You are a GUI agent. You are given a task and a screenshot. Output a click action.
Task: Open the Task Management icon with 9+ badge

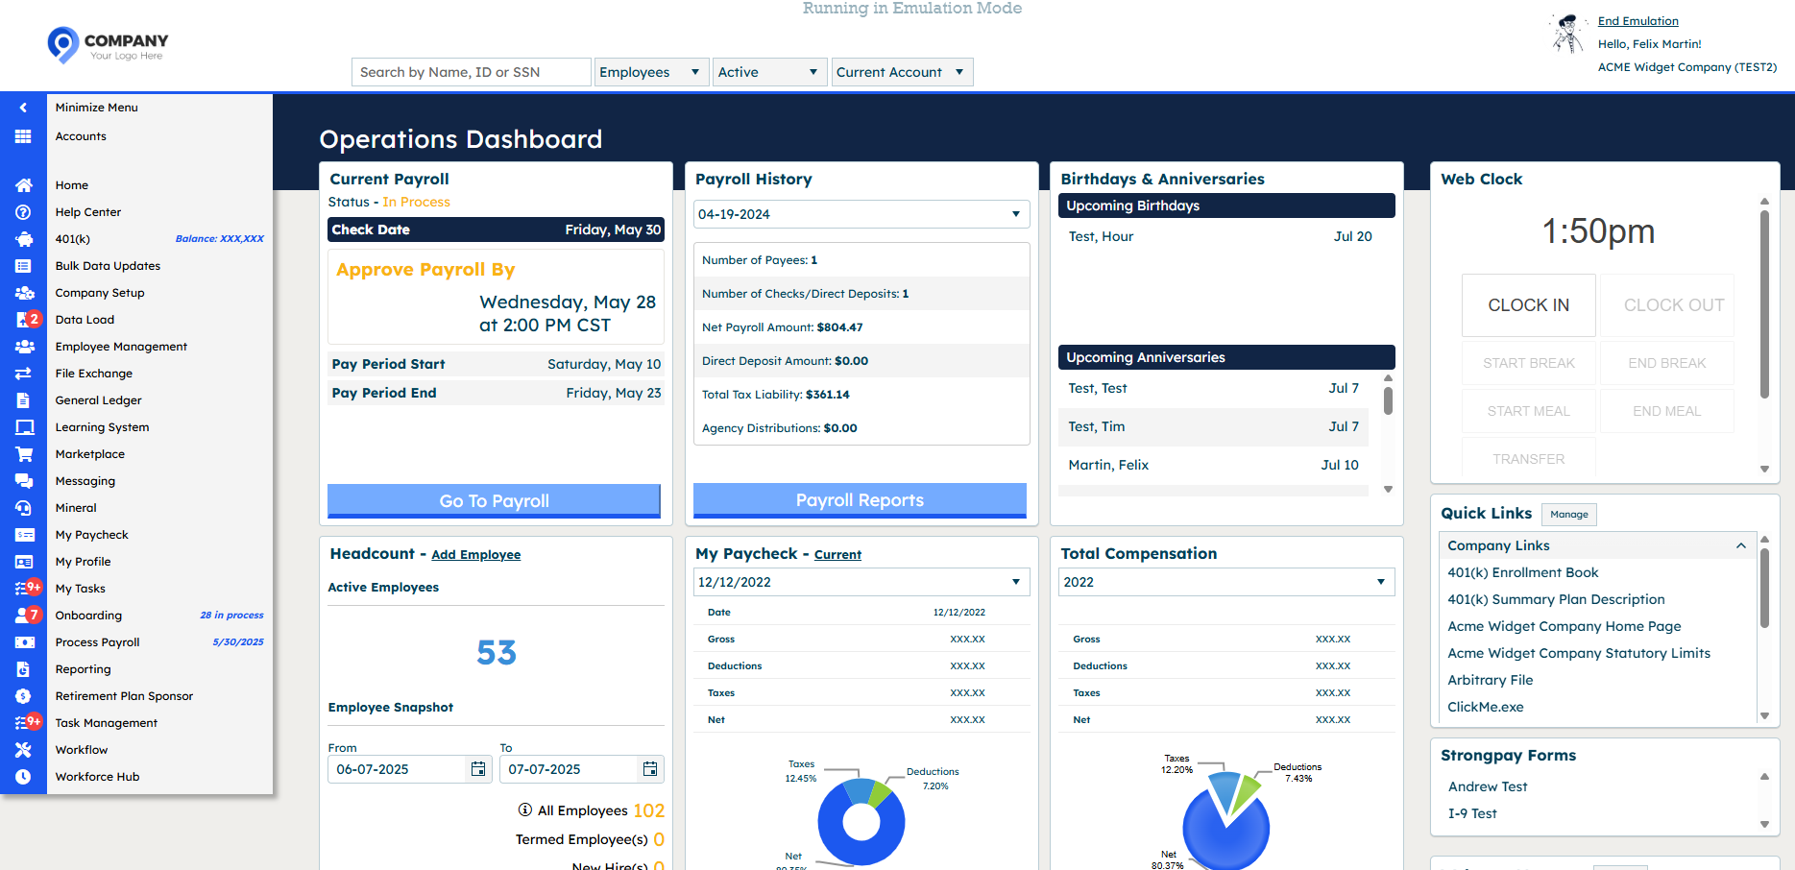click(27, 722)
